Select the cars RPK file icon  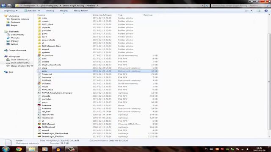39,58
